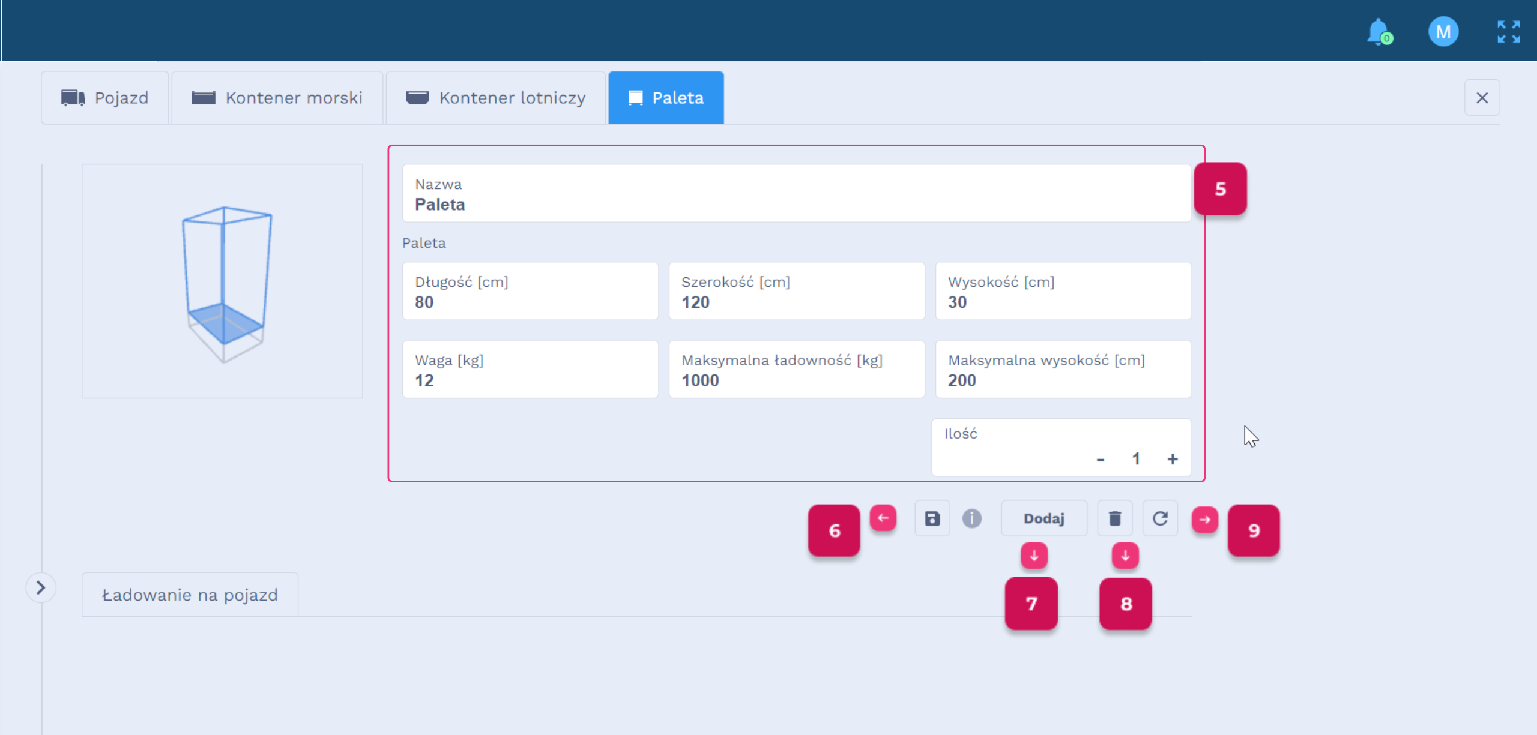
Task: Toggle fullscreen mode icon
Action: pyautogui.click(x=1508, y=31)
